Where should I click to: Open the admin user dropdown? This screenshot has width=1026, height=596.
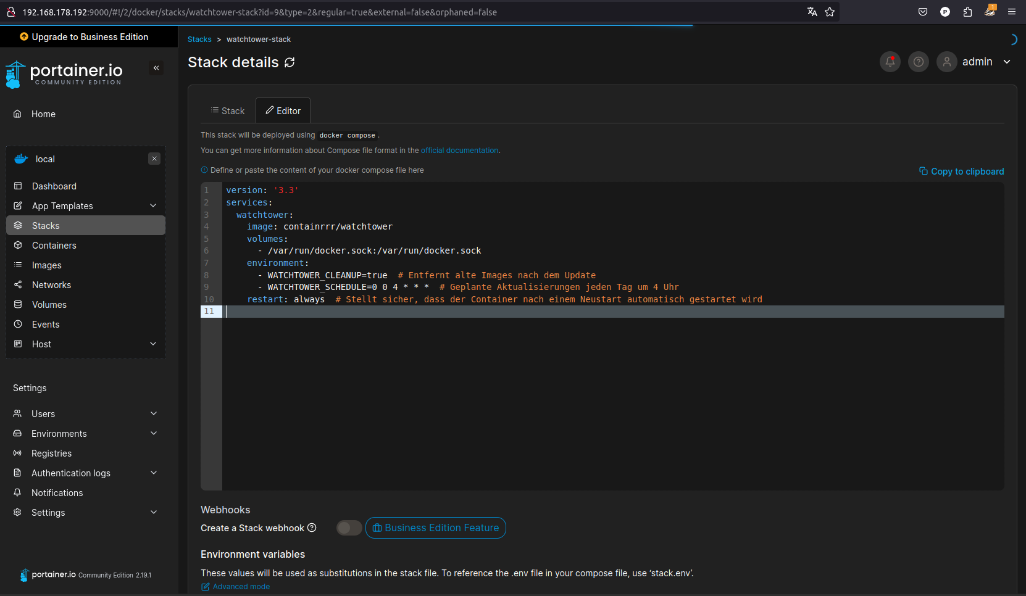1007,62
